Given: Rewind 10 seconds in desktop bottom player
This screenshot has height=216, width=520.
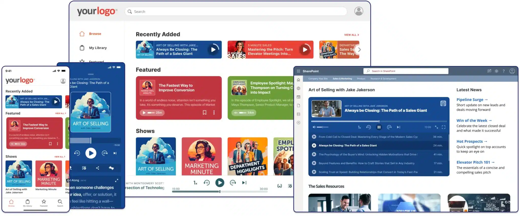Looking at the screenshot, I should click(x=207, y=183).
